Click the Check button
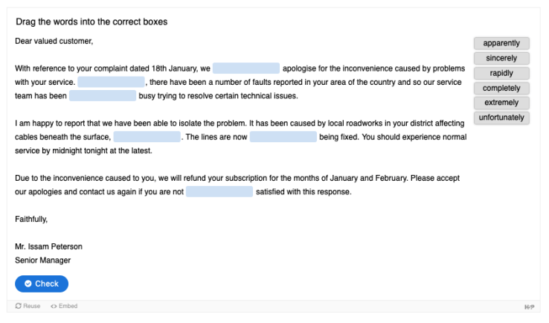The height and width of the screenshot is (323, 549). point(42,284)
